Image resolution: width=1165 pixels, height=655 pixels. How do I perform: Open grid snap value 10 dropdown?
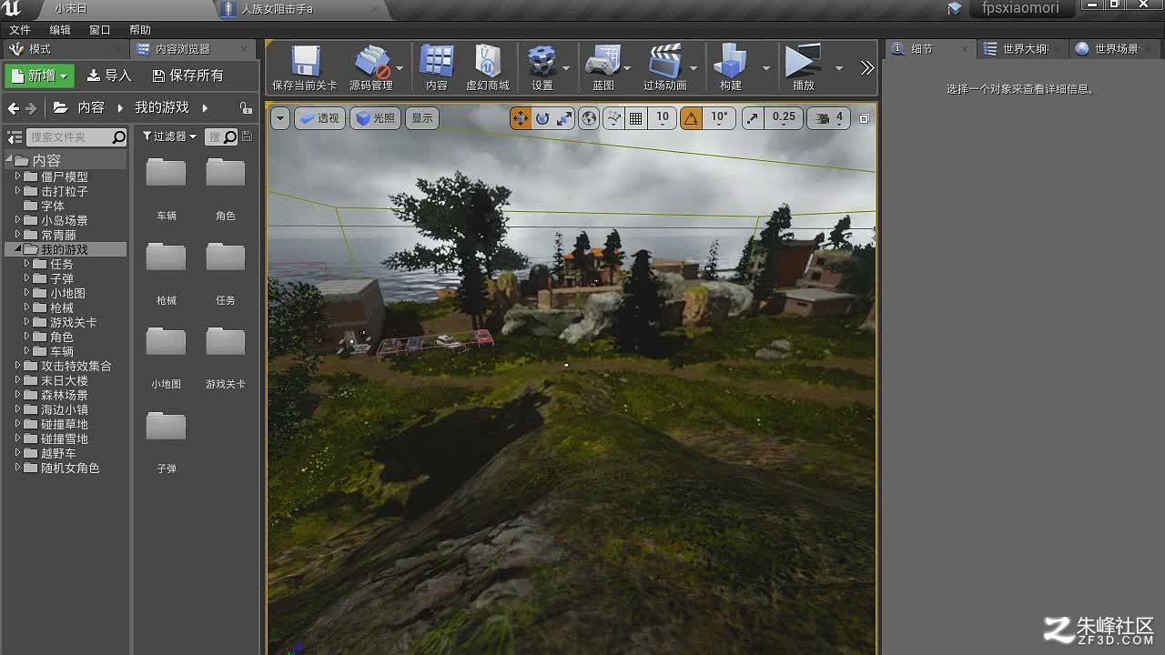tap(663, 118)
